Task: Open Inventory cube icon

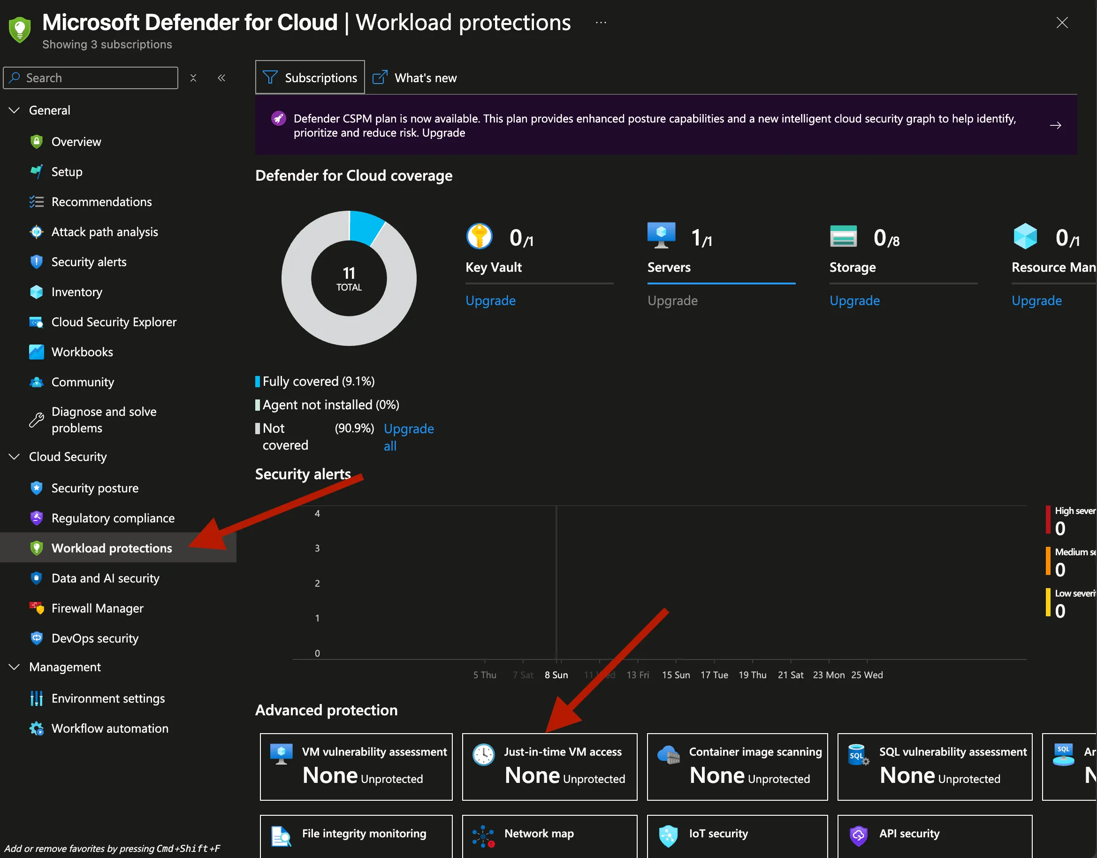Action: 36,292
